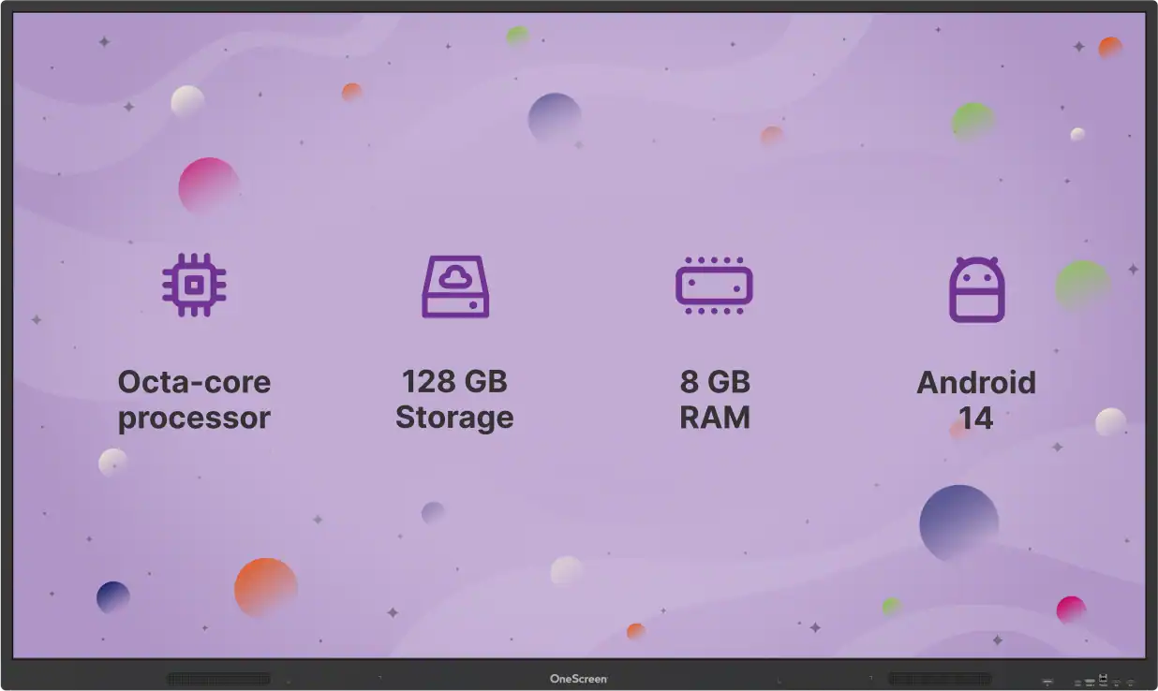The width and height of the screenshot is (1158, 691).
Task: Select the RAM memory module icon
Action: click(x=715, y=284)
